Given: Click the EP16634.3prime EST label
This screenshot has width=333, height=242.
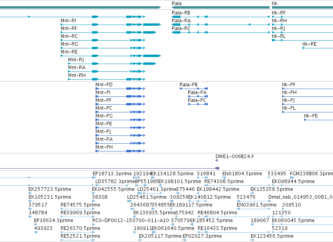Looking at the screenshot, I should click(54, 221).
